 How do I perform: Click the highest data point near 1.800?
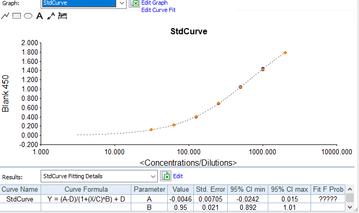click(285, 53)
